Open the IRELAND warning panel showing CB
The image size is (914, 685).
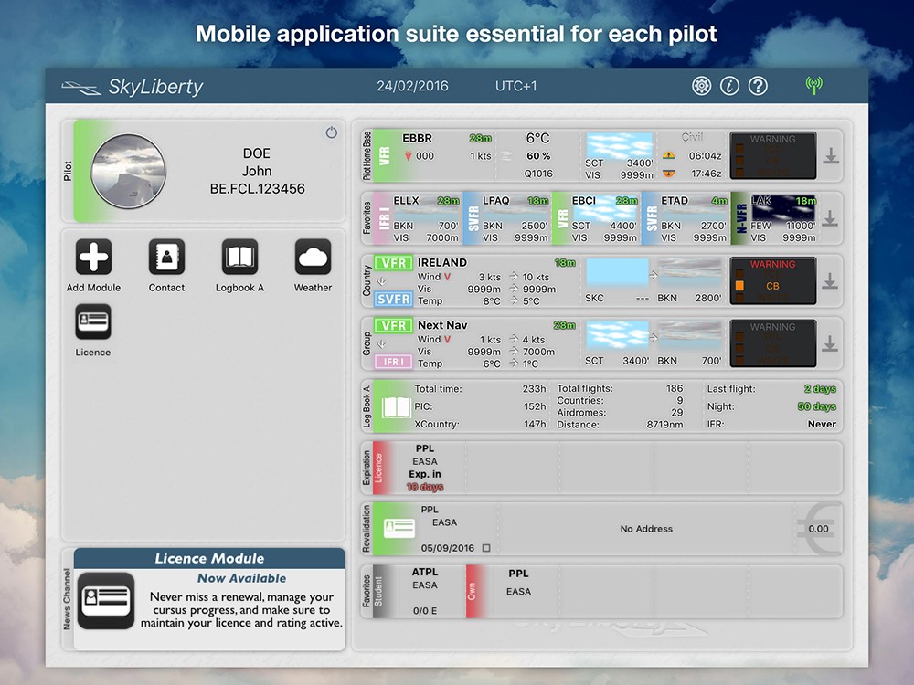(773, 281)
